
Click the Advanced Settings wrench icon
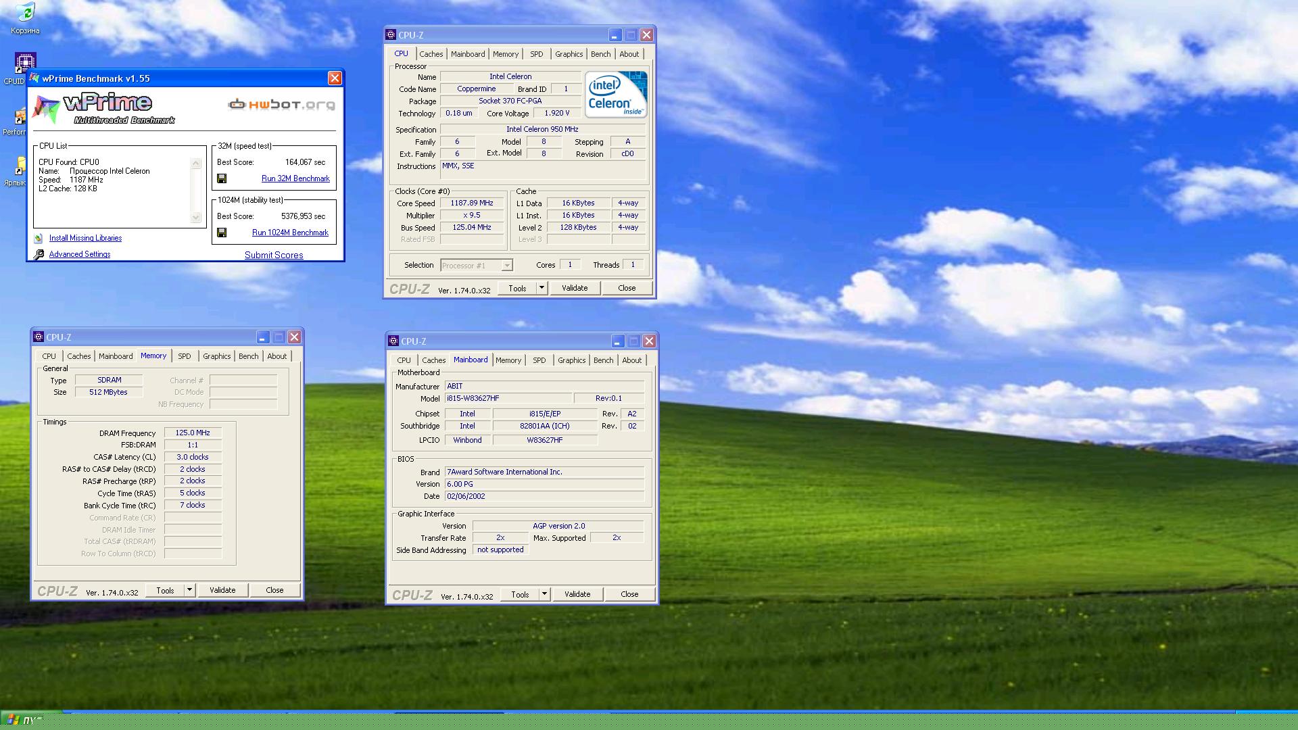[x=39, y=254]
